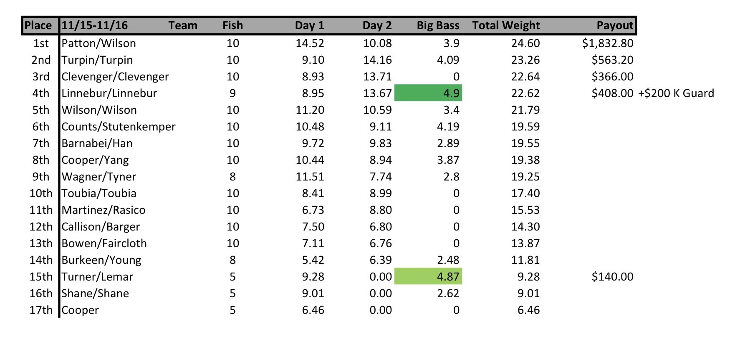Select the Counts/Stutenkemper team cell
Image resolution: width=740 pixels, height=341 pixels.
point(119,127)
